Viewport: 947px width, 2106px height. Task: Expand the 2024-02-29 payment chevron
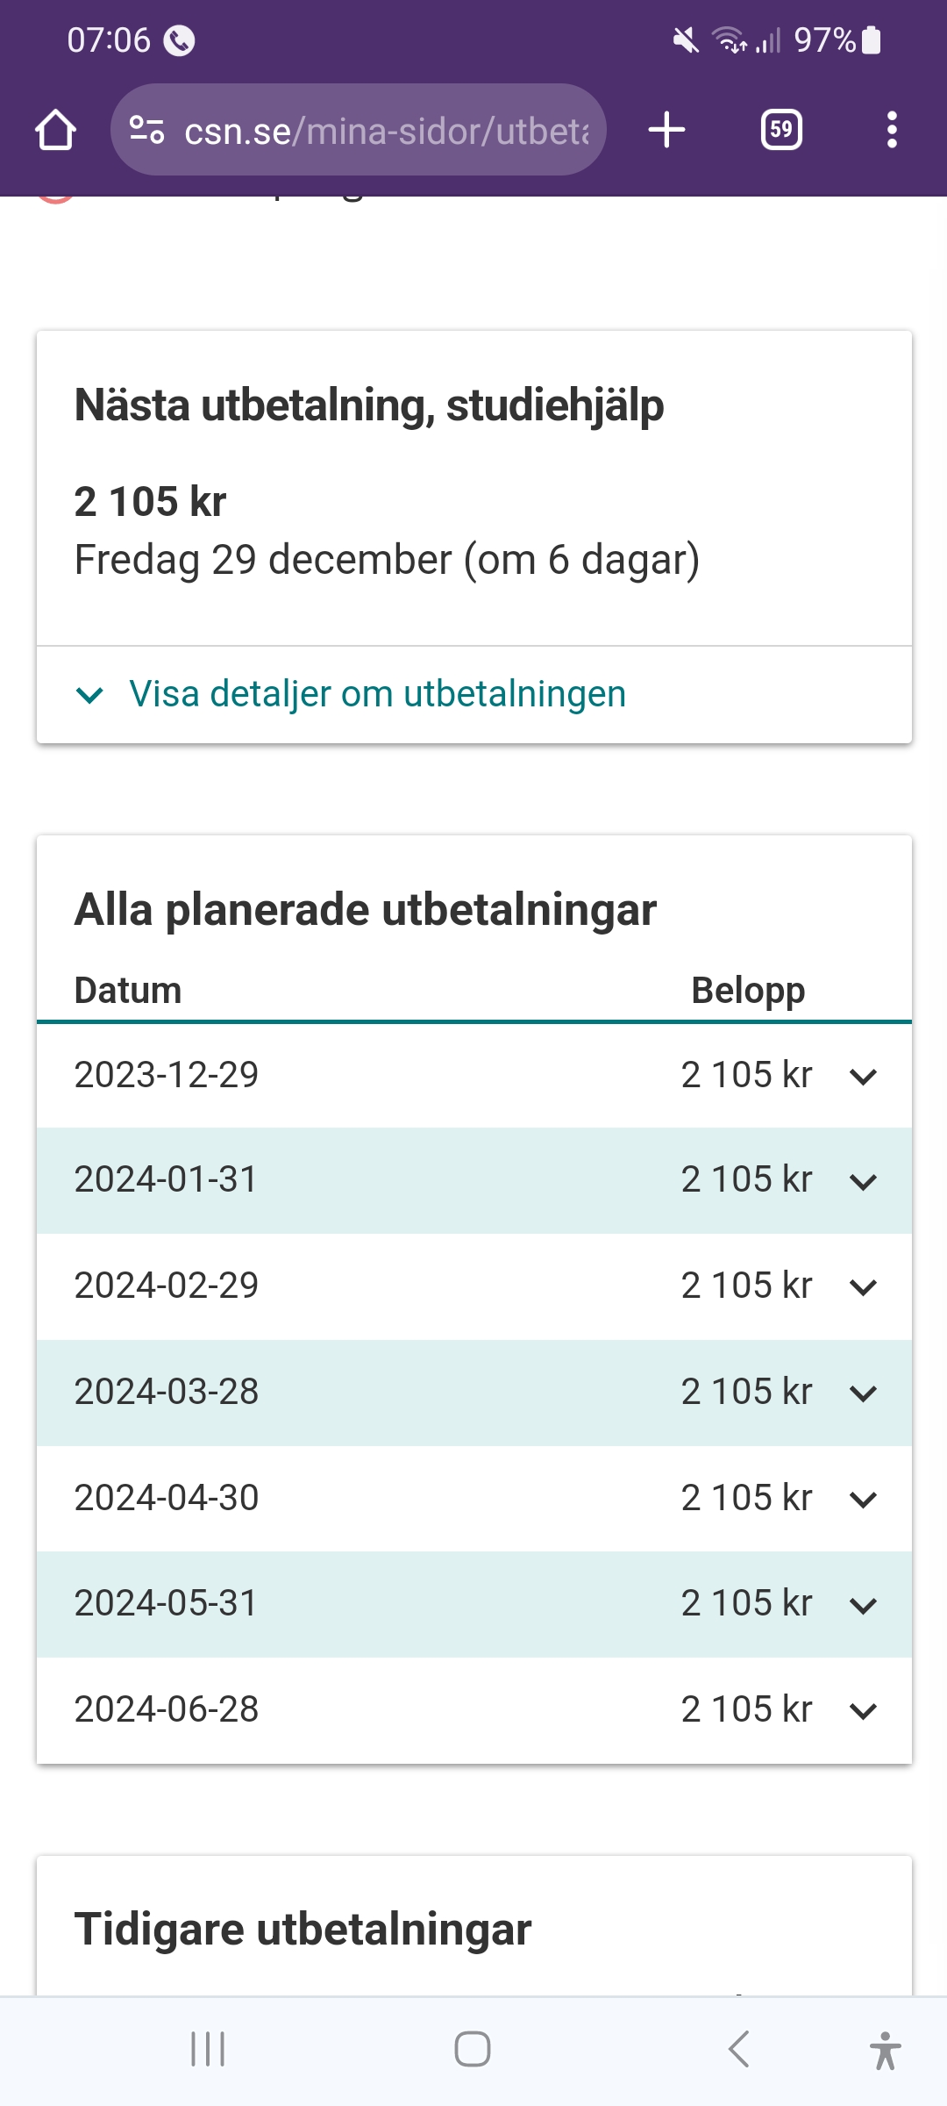pos(863,1287)
